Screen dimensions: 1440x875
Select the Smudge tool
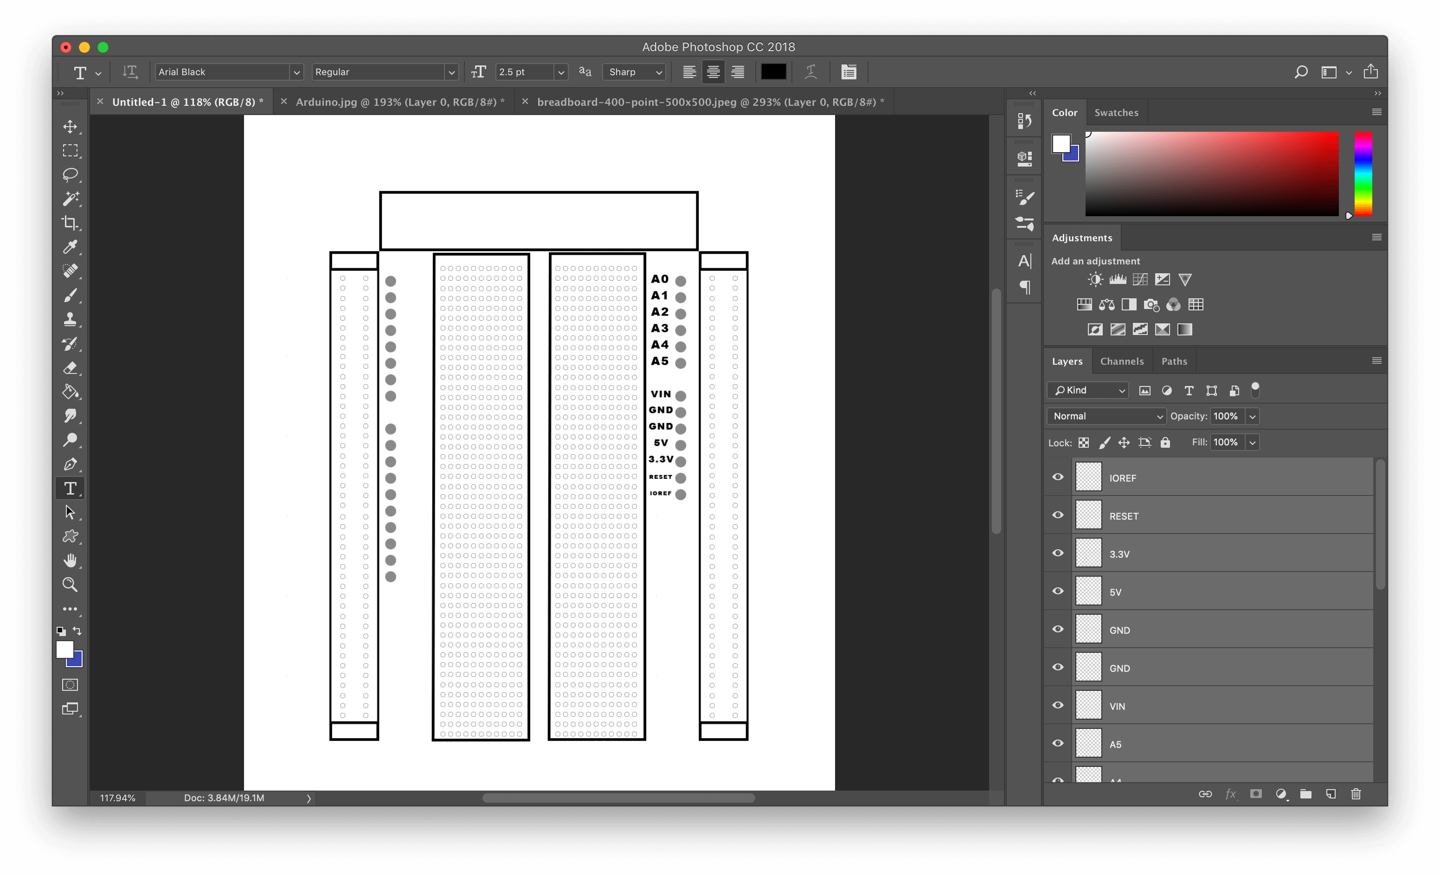coord(70,416)
